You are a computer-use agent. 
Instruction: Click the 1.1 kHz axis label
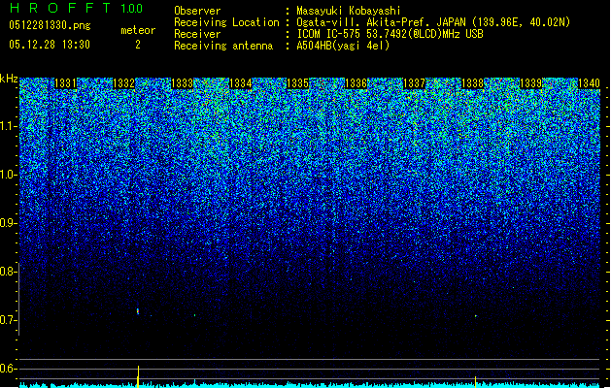(x=9, y=127)
